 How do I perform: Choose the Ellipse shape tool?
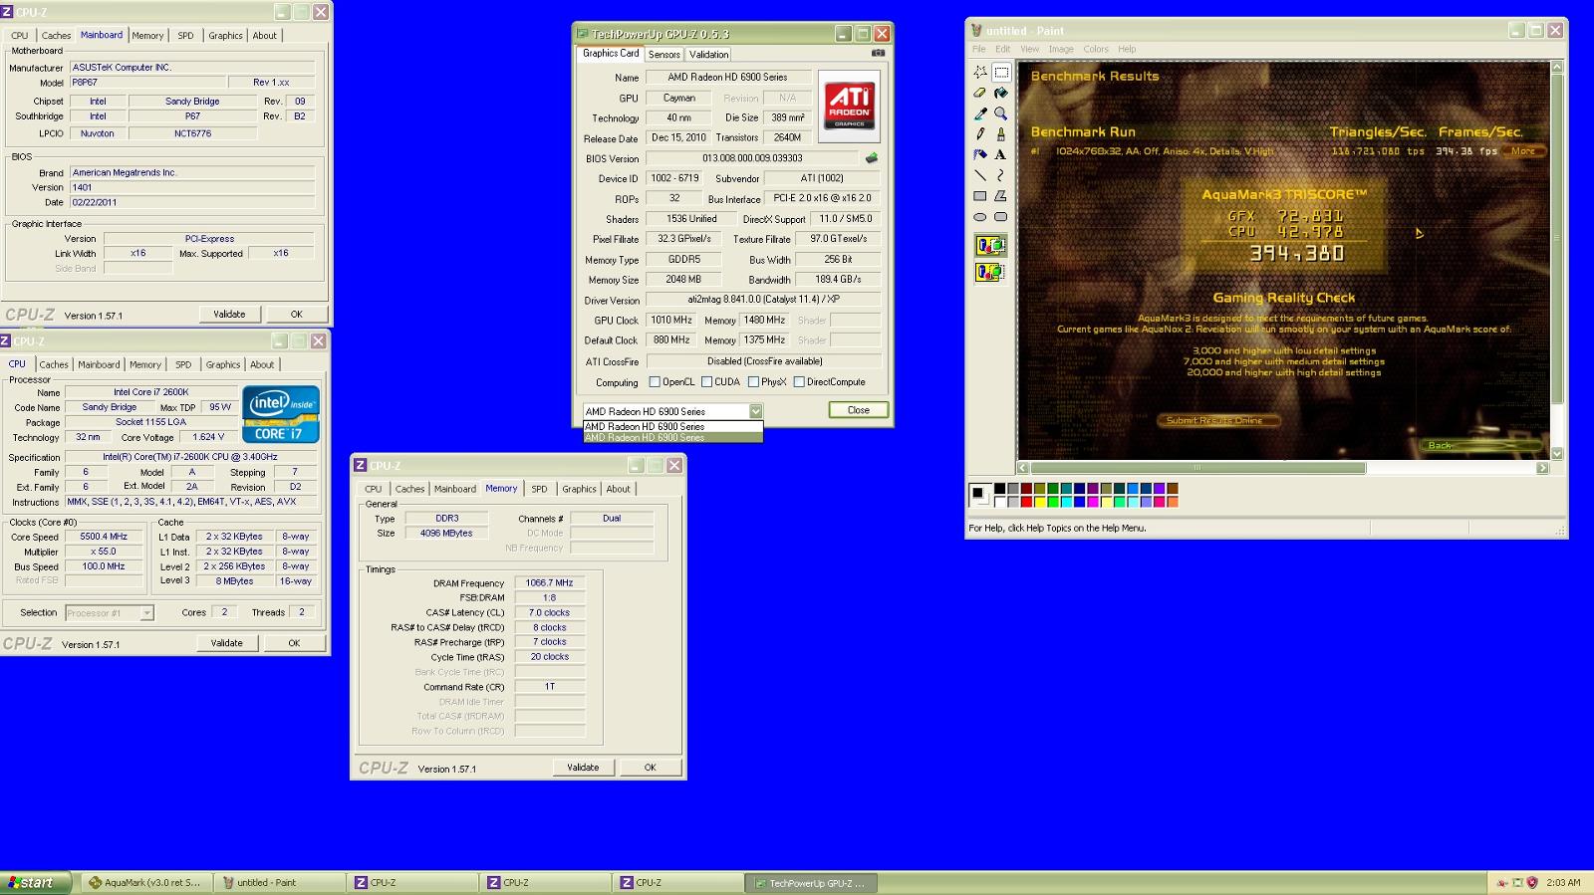tap(980, 217)
